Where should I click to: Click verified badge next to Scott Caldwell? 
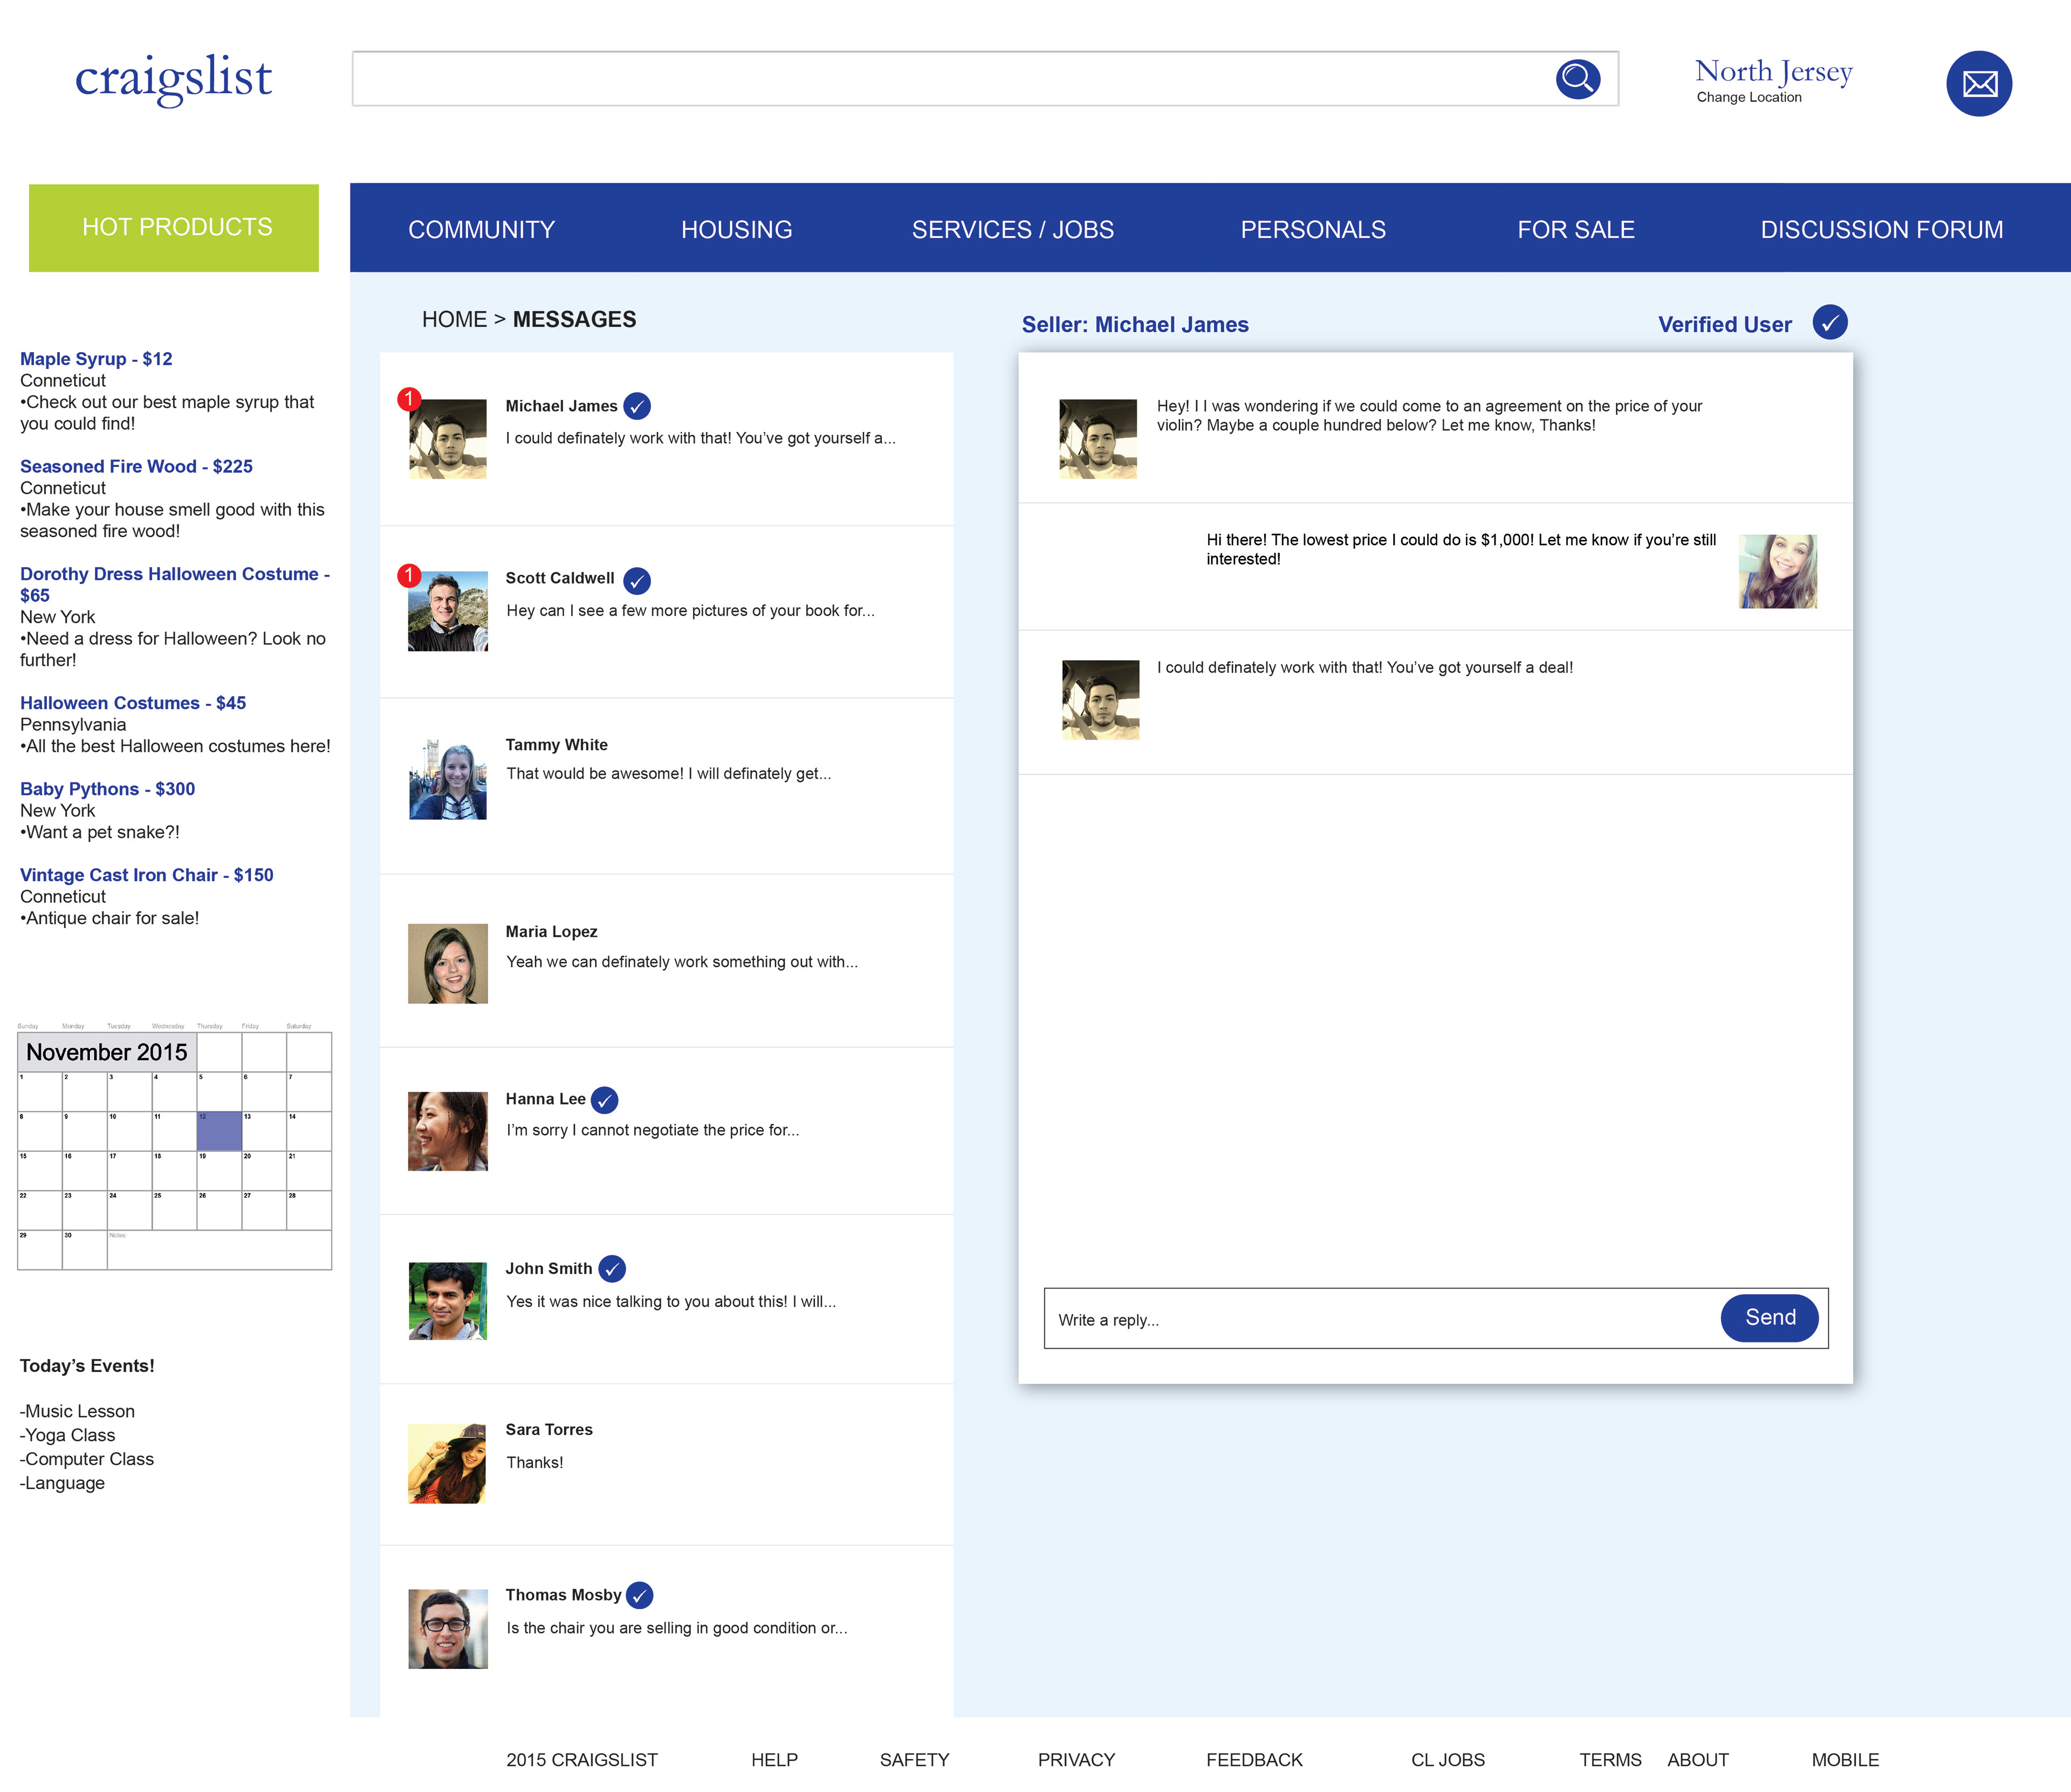pyautogui.click(x=637, y=580)
